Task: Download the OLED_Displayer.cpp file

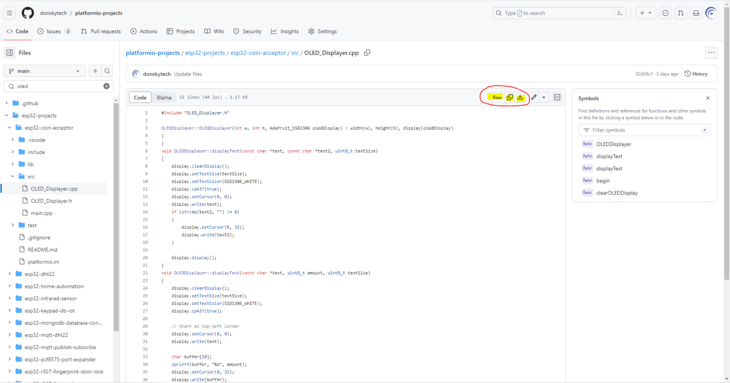Action: (x=520, y=97)
